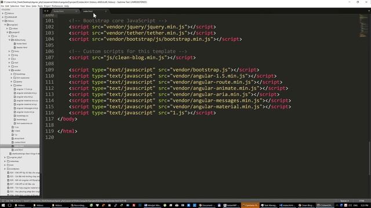Click Spaces indentation setting in status bar
Viewport: 371px width, 208px height.
(344, 201)
